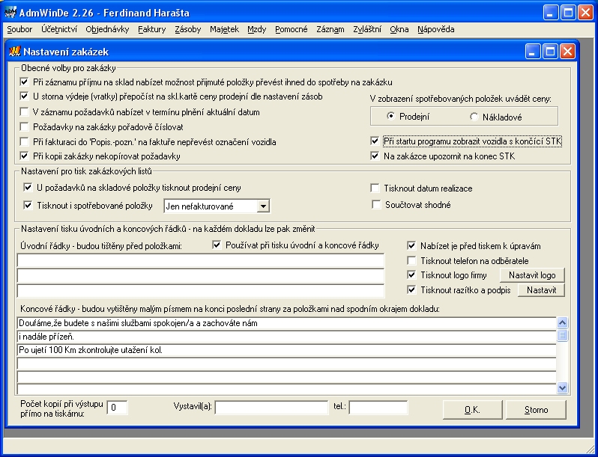
Task: Click the 'Nastavit logo' button
Action: [532, 275]
